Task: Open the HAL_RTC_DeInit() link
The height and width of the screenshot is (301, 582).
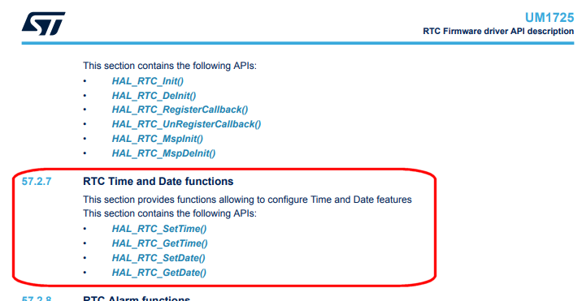Action: [x=154, y=96]
